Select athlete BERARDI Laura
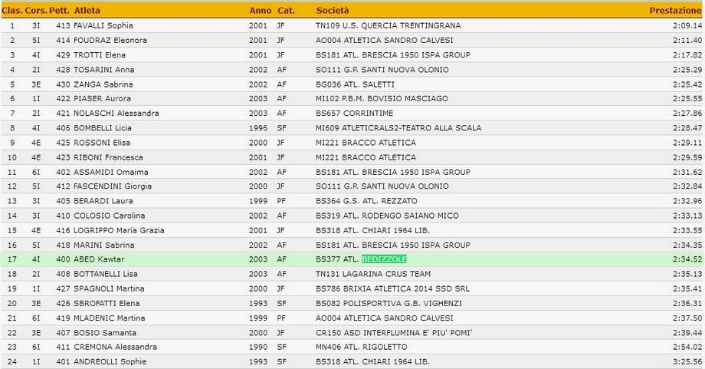The width and height of the screenshot is (705, 369). pos(103,201)
